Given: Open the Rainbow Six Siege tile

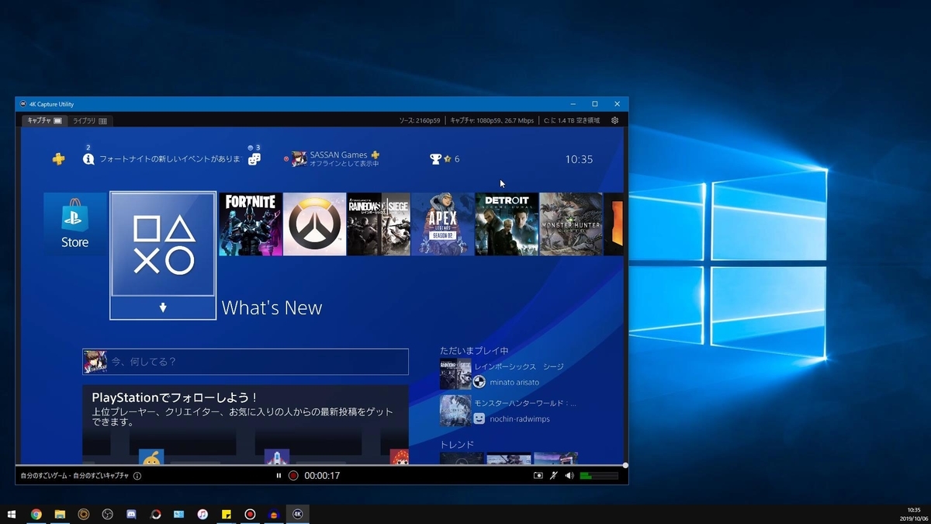Looking at the screenshot, I should click(x=379, y=224).
